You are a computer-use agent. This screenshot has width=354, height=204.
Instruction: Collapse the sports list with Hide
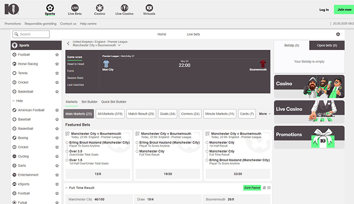pyautogui.click(x=17, y=101)
